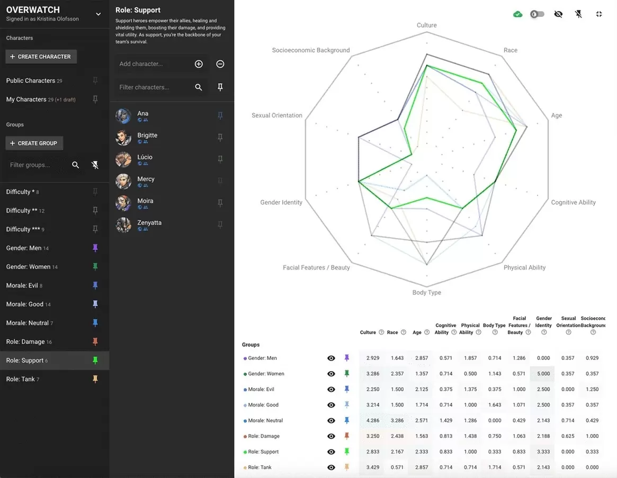Click the plus icon beside Add character

pos(199,64)
